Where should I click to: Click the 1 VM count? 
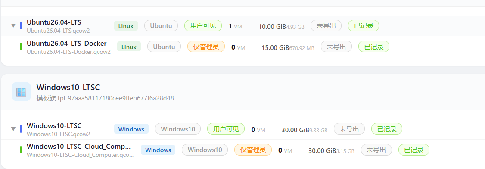click(235, 26)
